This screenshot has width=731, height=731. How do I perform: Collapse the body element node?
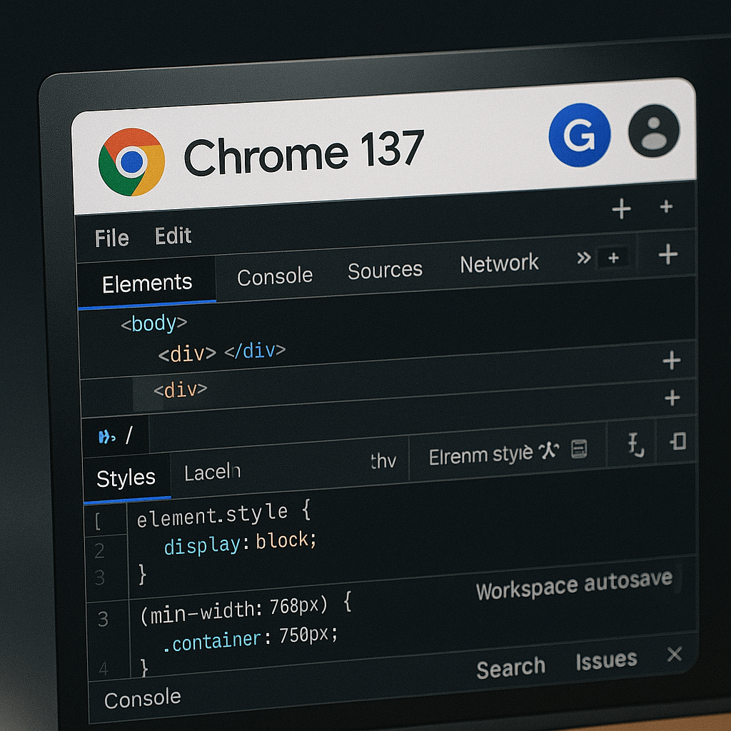[x=153, y=323]
